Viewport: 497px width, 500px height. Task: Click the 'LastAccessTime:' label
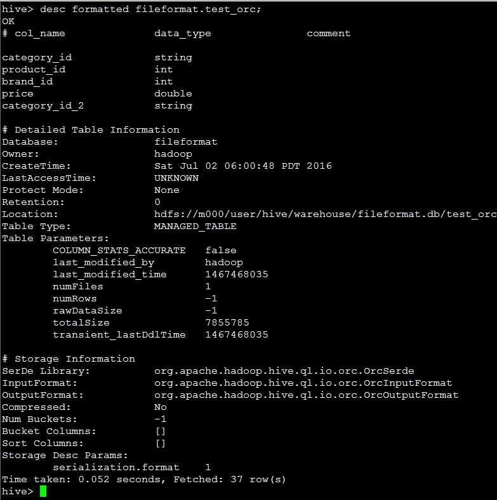(x=49, y=178)
